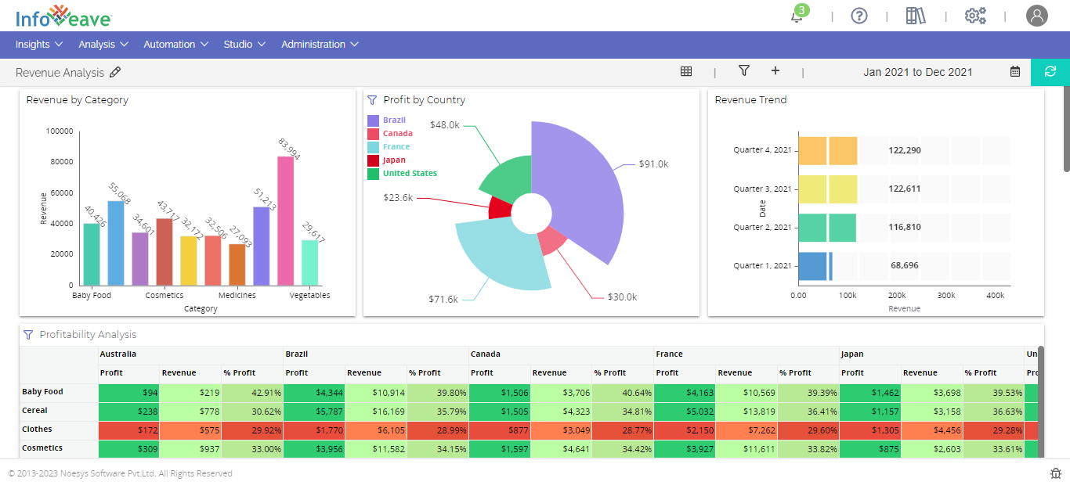Image resolution: width=1070 pixels, height=489 pixels.
Task: Toggle Brazil in the pie legend
Action: click(x=394, y=120)
